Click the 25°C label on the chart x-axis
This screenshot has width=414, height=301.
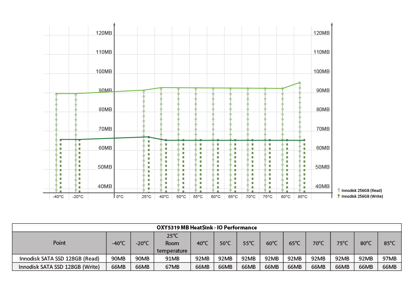pos(146,197)
